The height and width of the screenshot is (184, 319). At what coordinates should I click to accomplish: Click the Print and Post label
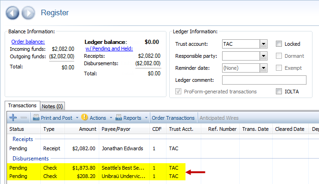[x=57, y=118]
